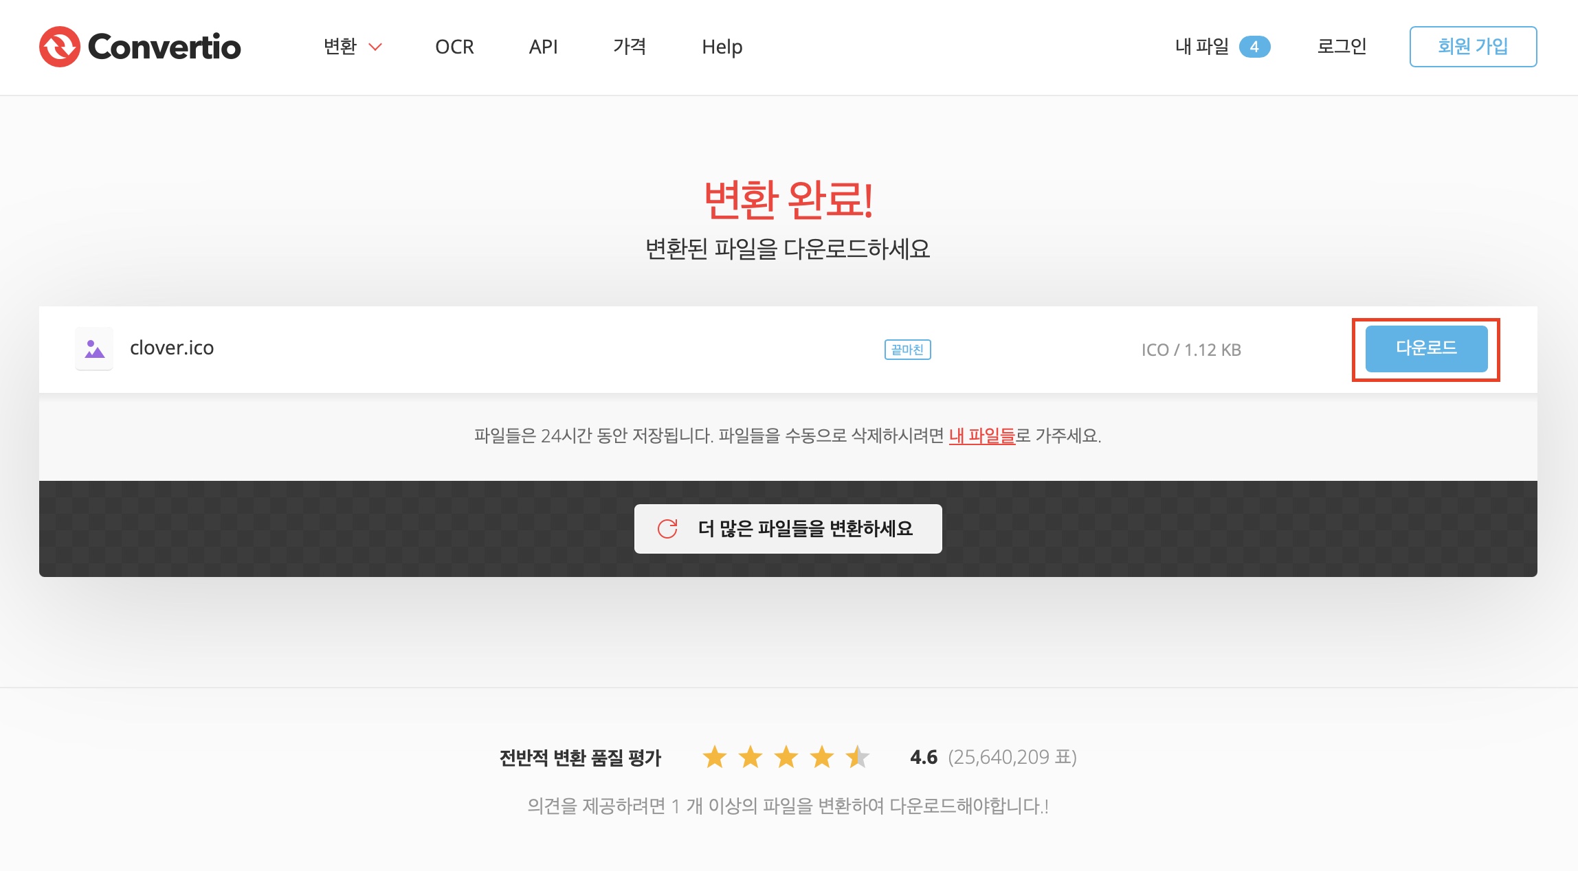1578x871 pixels.
Task: Click the 4.6 rating score
Action: pyautogui.click(x=924, y=757)
